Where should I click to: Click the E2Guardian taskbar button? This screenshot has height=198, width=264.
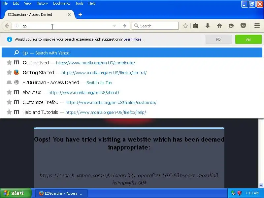pyautogui.click(x=61, y=193)
